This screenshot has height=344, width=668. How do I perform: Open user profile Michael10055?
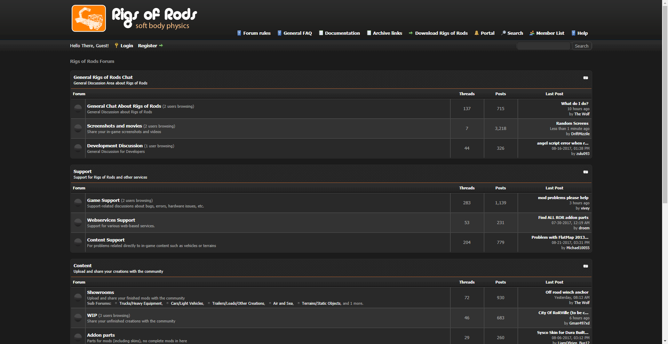[578, 248]
